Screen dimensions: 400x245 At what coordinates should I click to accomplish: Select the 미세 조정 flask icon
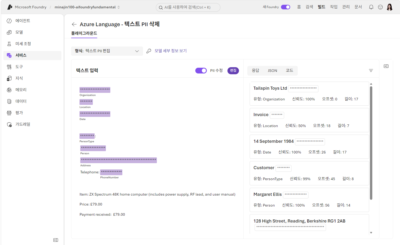click(9, 44)
